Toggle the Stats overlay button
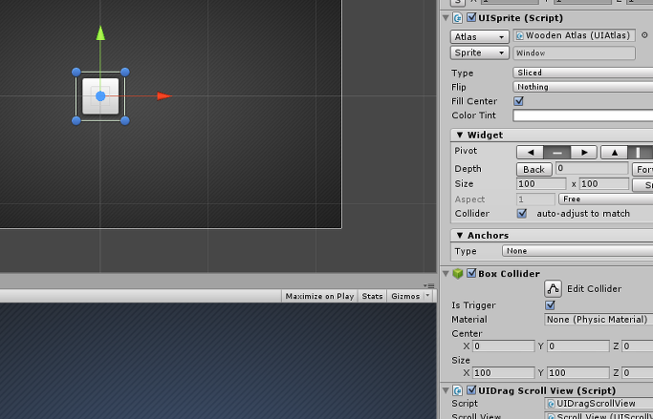 [x=372, y=296]
